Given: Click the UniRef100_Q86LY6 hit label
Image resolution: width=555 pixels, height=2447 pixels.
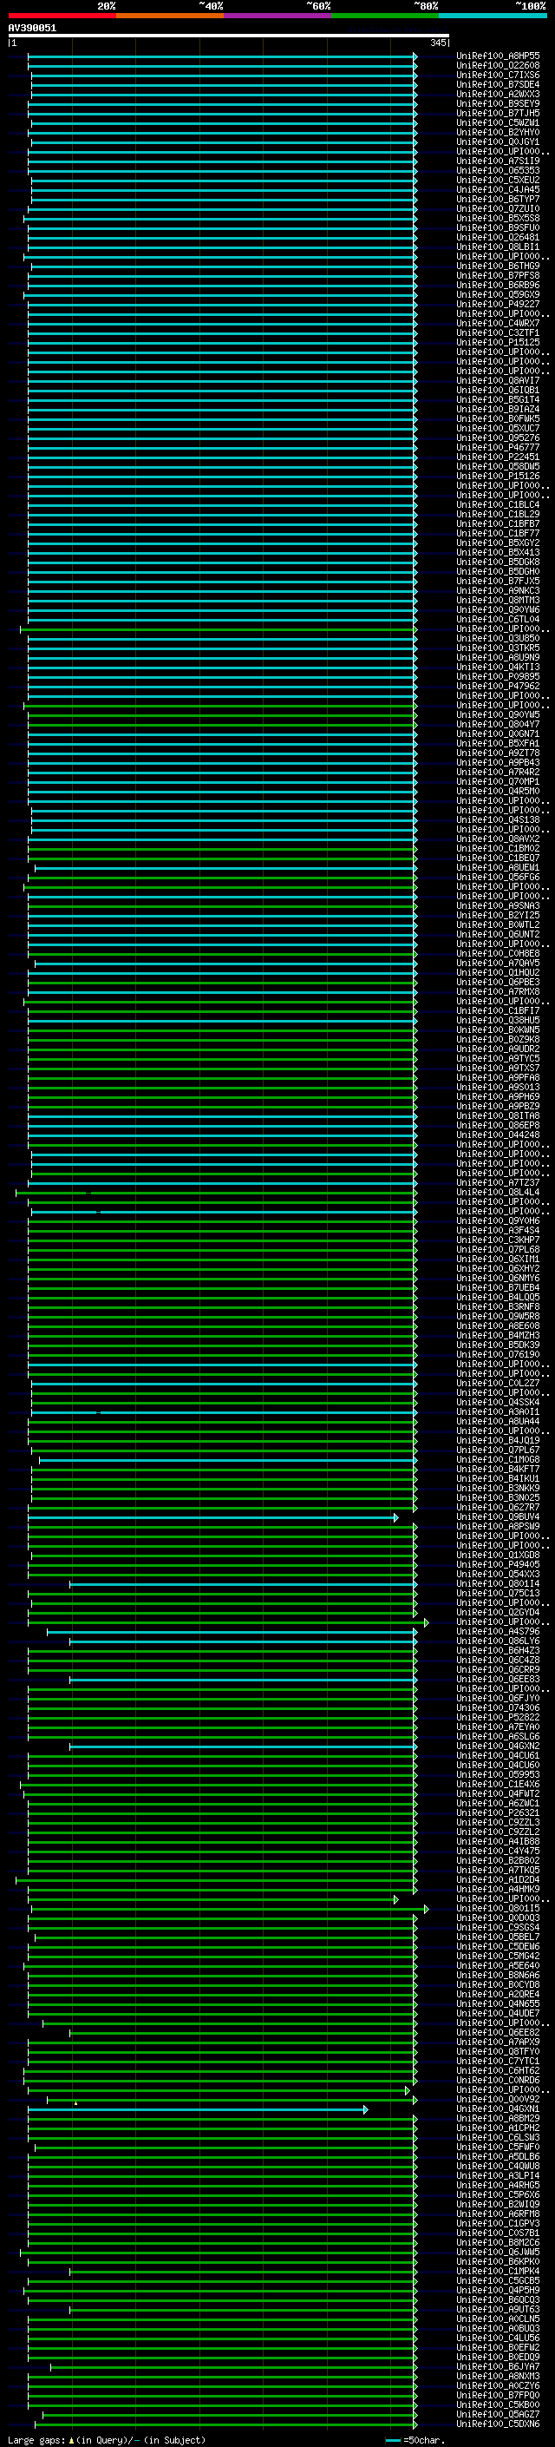Looking at the screenshot, I should tap(497, 1641).
